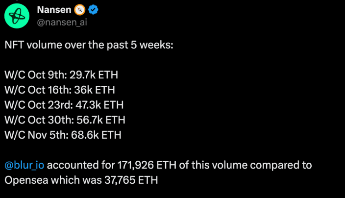
Task: Click the 'W/C Oct 23rd' date text
Action: coord(39,105)
